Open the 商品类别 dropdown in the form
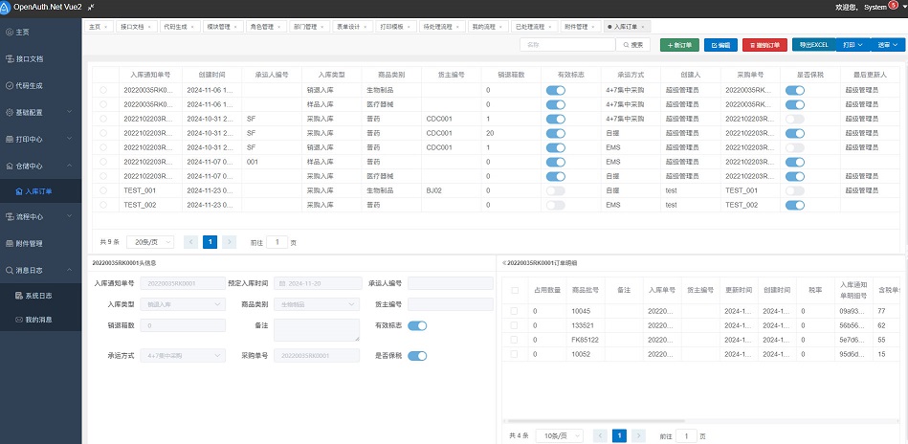 [x=318, y=304]
